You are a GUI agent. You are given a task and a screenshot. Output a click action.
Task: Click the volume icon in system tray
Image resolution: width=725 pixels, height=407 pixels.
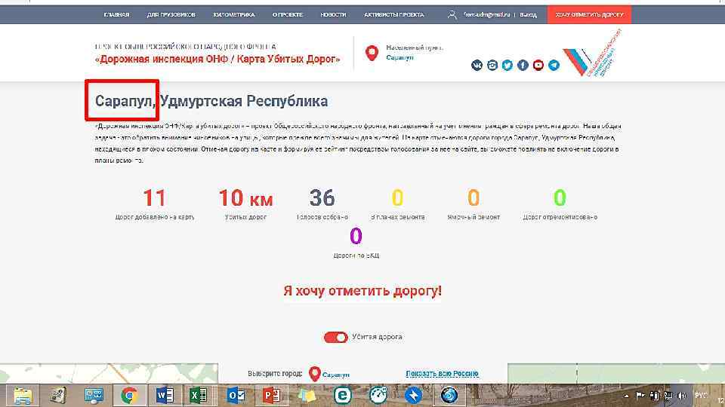682,396
